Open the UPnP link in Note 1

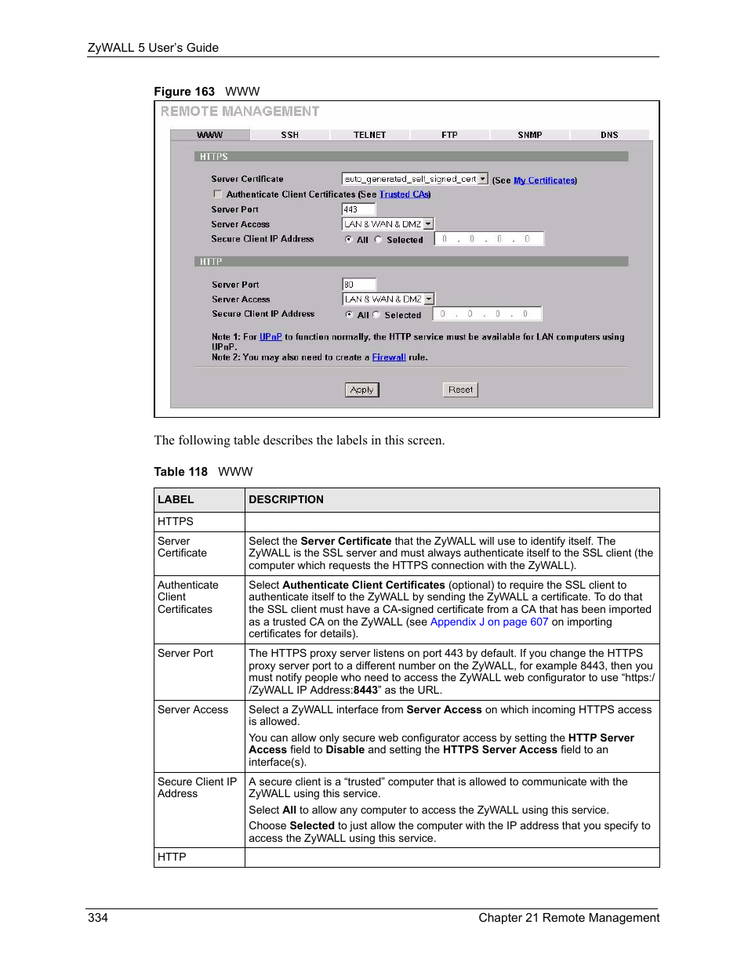[x=271, y=337]
